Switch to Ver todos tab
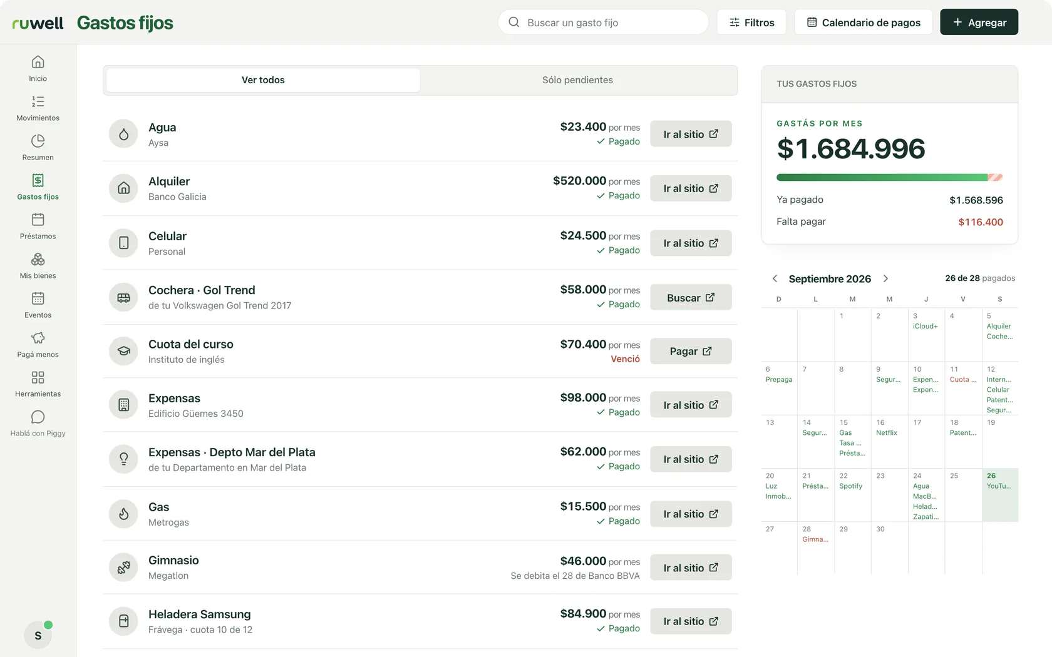1052x657 pixels. coord(263,80)
